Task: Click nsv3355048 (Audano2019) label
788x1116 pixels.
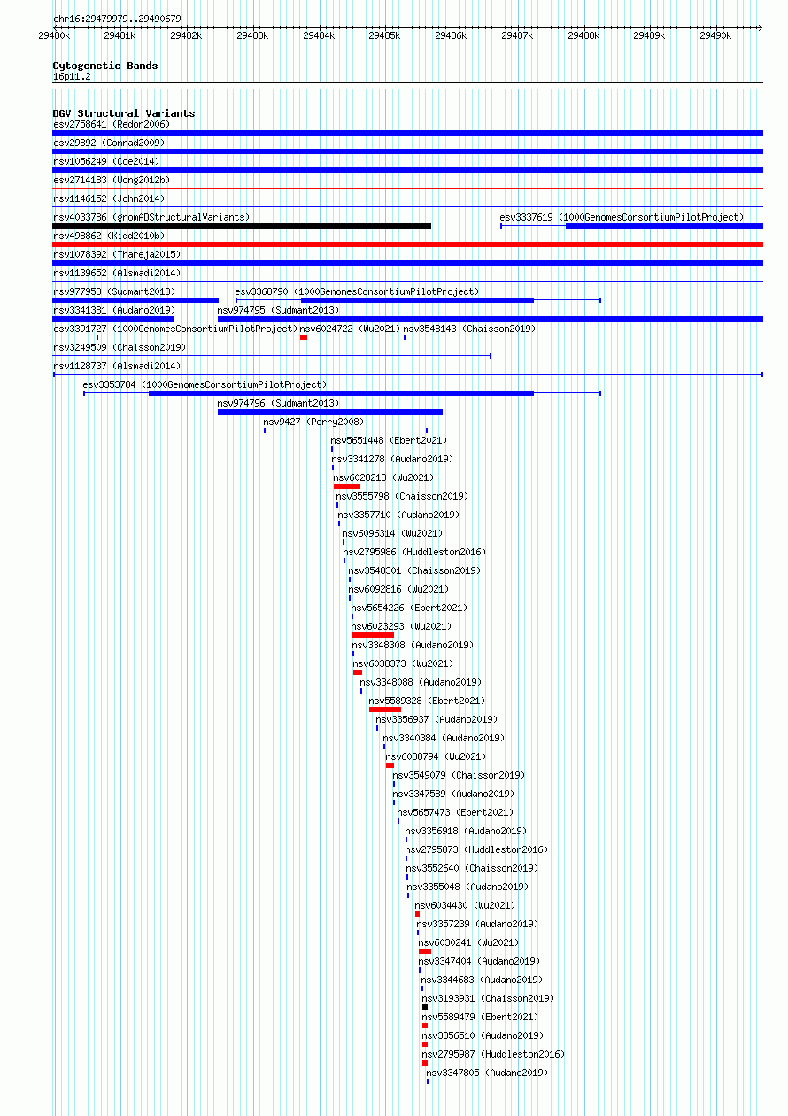Action: pos(467,887)
